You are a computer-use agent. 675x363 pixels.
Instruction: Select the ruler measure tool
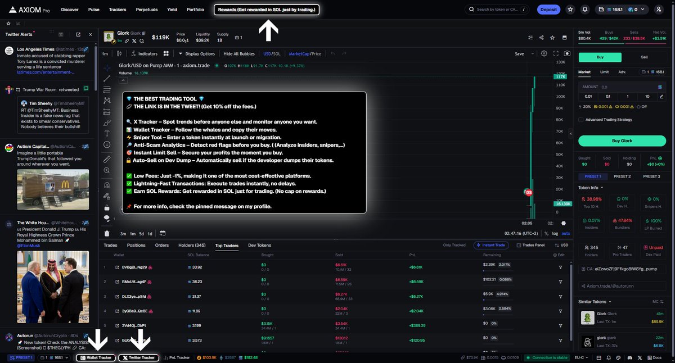(x=107, y=160)
